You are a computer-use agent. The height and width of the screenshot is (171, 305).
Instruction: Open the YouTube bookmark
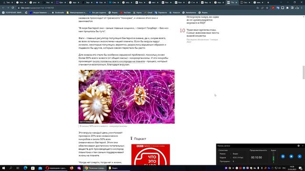point(125,12)
